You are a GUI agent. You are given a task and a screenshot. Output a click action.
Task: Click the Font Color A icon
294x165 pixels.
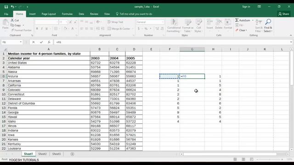(x=73, y=28)
